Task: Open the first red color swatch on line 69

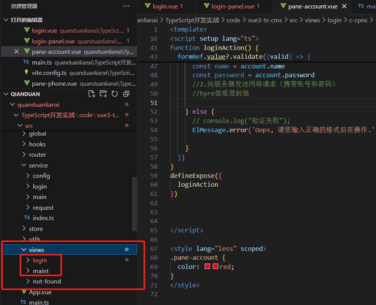Action: 207,267
